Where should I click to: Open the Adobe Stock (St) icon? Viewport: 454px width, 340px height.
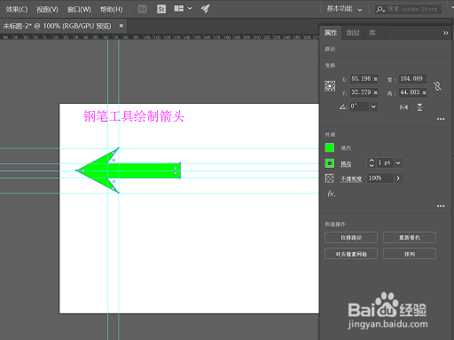click(161, 9)
